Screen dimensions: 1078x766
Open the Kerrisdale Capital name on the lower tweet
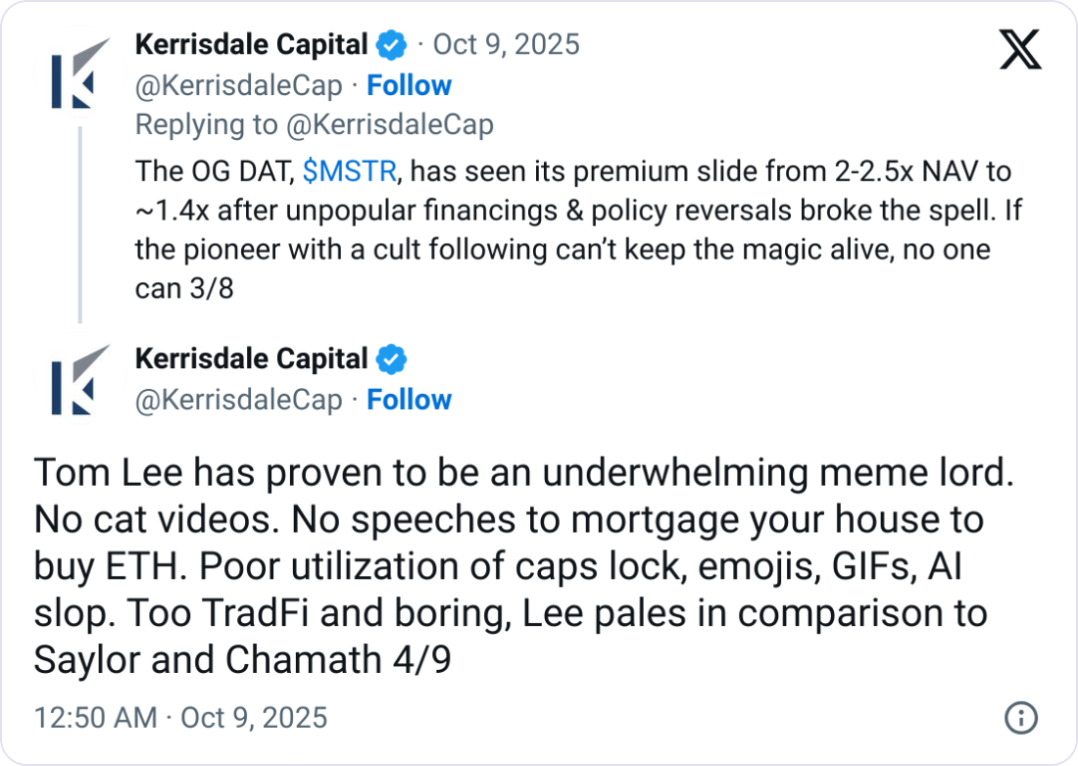point(251,359)
